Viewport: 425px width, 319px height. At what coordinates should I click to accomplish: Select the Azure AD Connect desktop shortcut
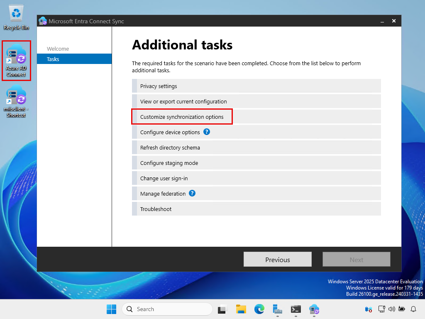click(16, 61)
